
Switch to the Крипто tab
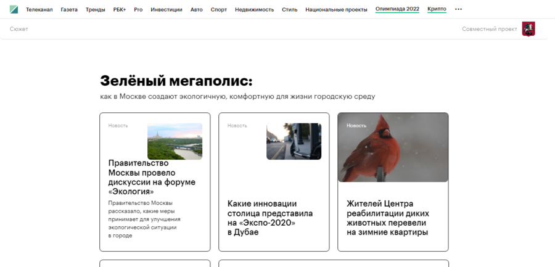(x=437, y=9)
